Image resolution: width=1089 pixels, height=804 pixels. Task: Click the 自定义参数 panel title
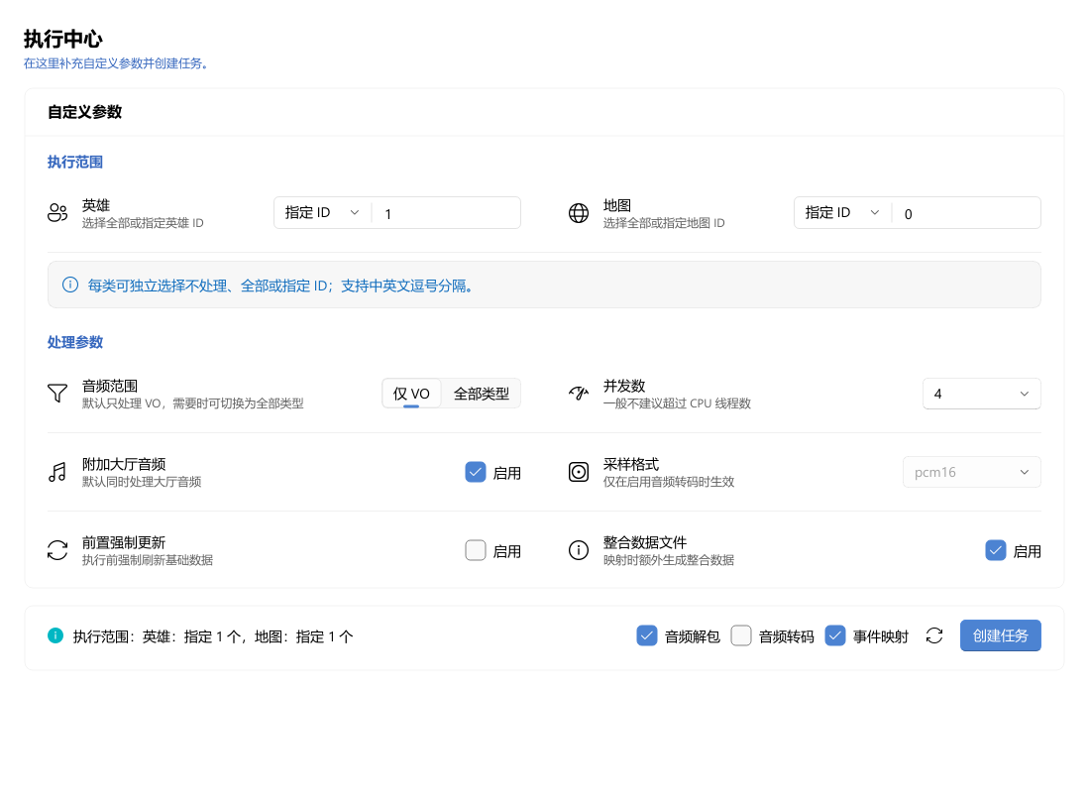click(85, 112)
